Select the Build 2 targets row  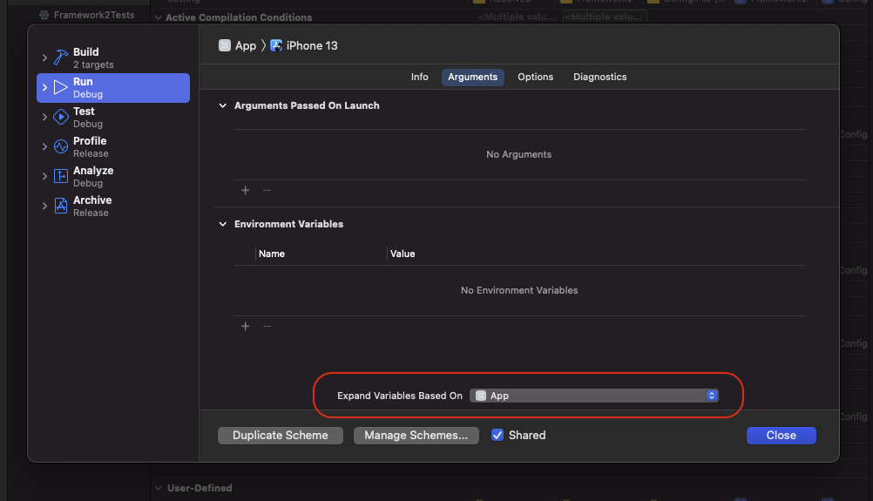pyautogui.click(x=113, y=58)
